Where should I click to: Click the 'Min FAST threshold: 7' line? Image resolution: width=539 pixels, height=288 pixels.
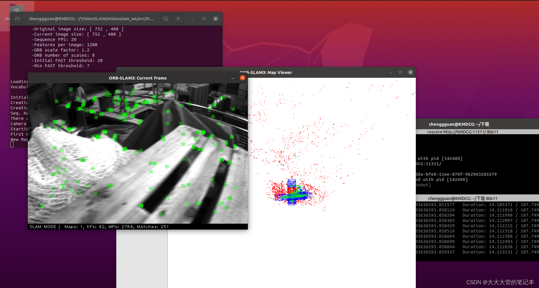(x=61, y=66)
